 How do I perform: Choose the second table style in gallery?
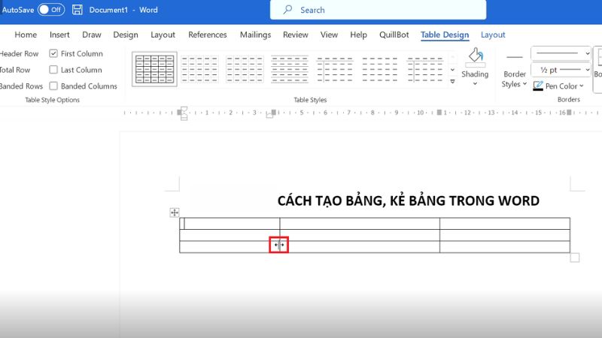(199, 69)
